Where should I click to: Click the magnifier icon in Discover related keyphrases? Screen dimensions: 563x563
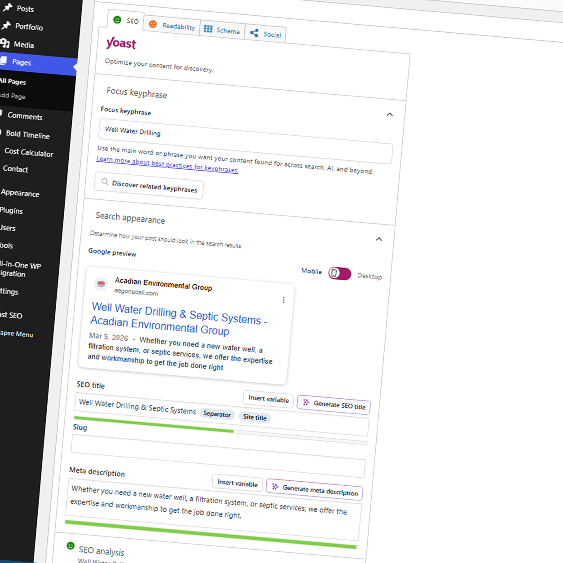(105, 182)
